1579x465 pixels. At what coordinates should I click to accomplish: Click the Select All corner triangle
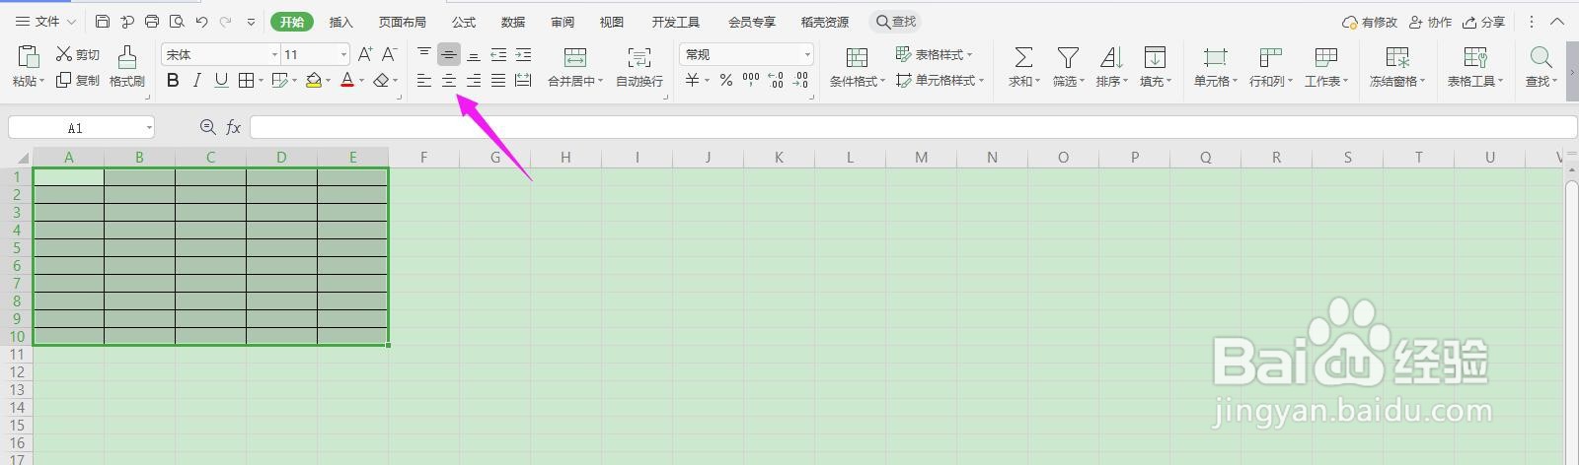point(23,158)
